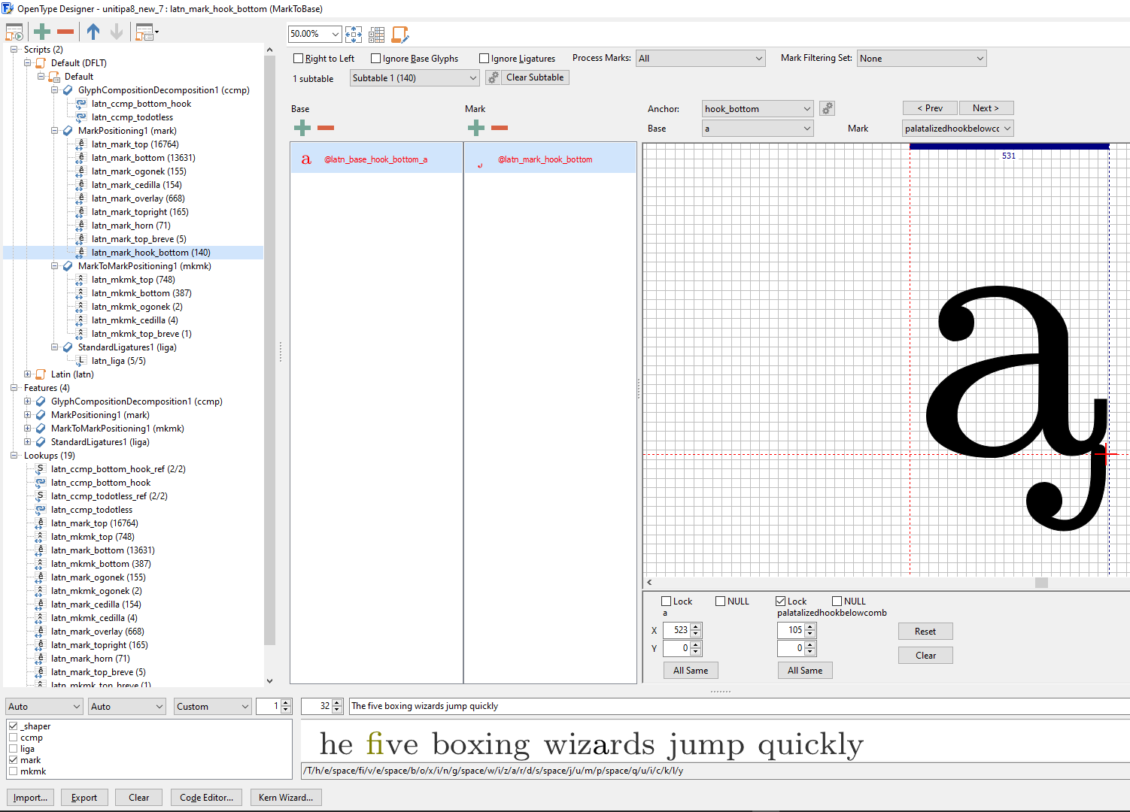Image resolution: width=1130 pixels, height=812 pixels.
Task: Click the horizontal scrollbar thumb under glyph preview
Action: click(x=1041, y=583)
